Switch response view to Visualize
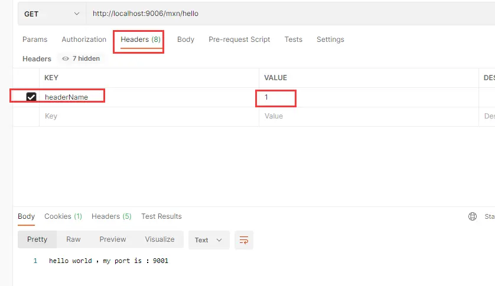 pyautogui.click(x=159, y=239)
